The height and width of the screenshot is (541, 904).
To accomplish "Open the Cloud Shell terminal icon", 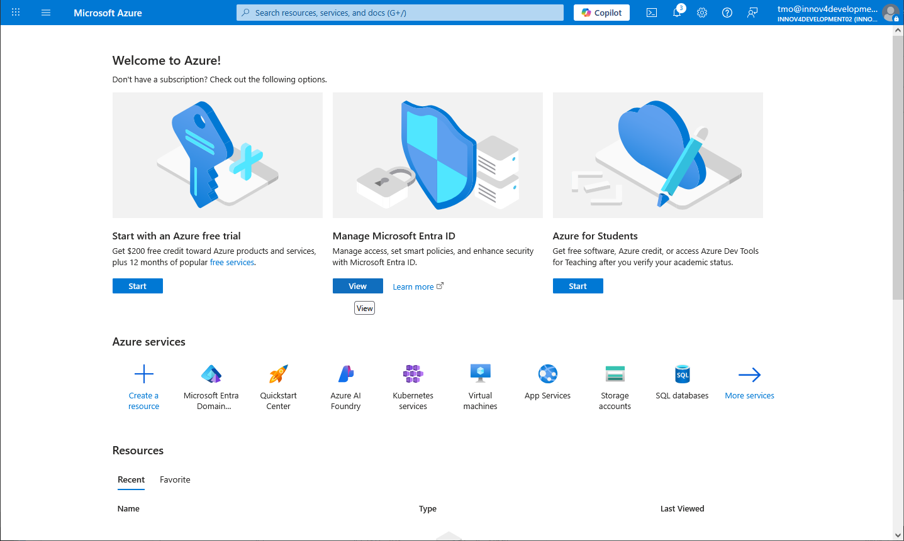I will click(x=652, y=13).
